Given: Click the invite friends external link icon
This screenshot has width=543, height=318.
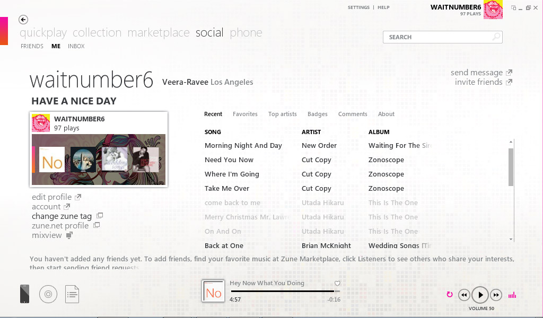Looking at the screenshot, I should [509, 82].
